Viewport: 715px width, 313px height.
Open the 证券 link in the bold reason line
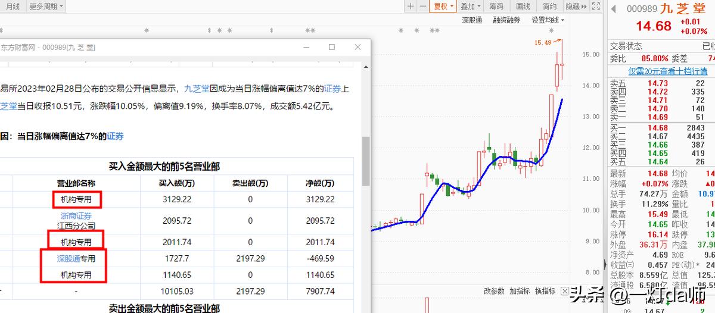(x=115, y=136)
